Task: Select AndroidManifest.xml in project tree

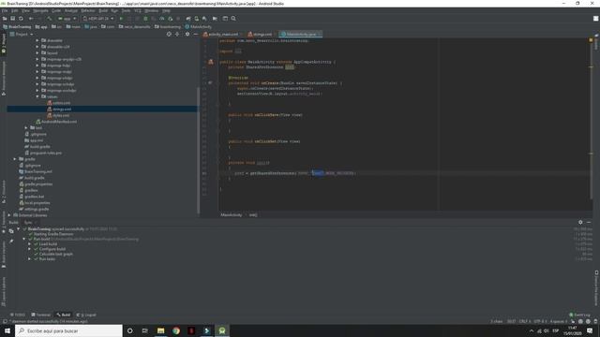Action: 56,122
